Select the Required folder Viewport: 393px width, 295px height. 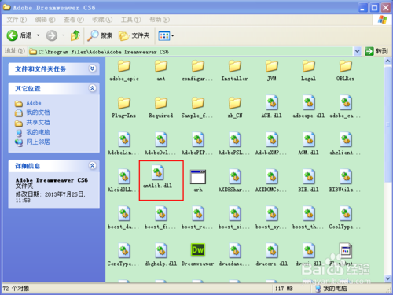161,108
